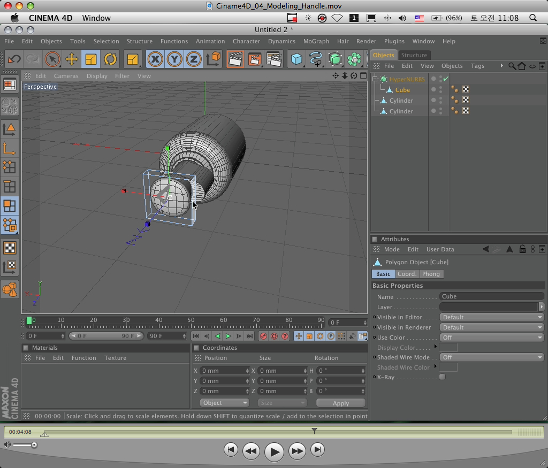This screenshot has height=468, width=548.
Task: Toggle Z axis lock
Action: (194, 59)
